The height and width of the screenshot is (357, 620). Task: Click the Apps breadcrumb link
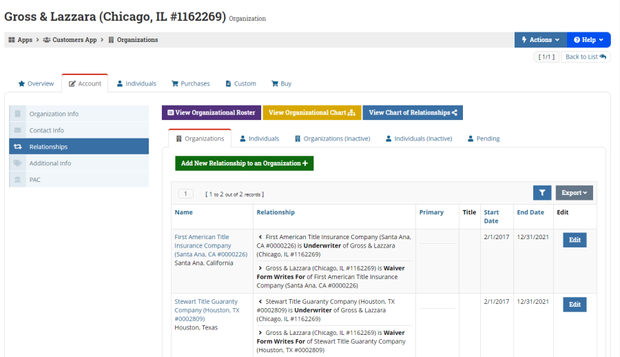[x=25, y=39]
